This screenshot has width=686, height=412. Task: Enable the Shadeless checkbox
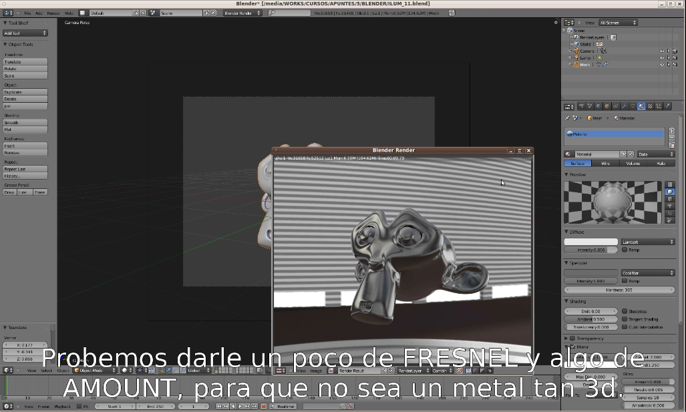(x=625, y=311)
